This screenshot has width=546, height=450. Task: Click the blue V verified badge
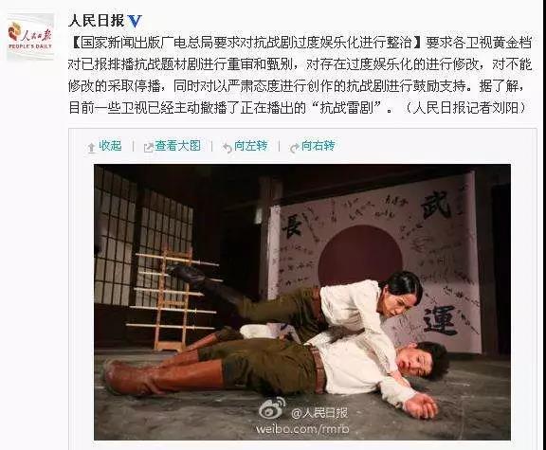click(x=135, y=21)
